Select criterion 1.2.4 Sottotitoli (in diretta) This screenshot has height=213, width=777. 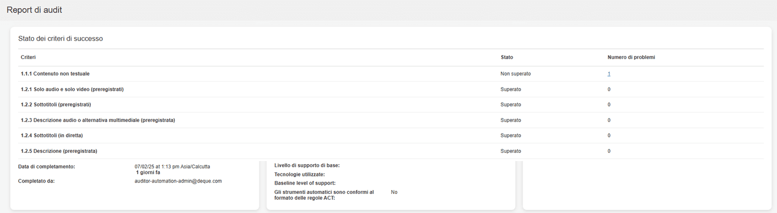click(x=52, y=136)
